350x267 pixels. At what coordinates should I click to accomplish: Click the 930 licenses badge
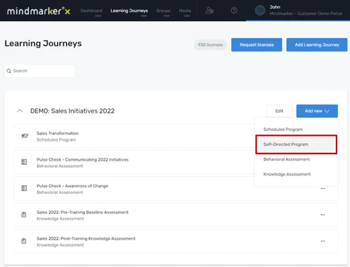(210, 45)
